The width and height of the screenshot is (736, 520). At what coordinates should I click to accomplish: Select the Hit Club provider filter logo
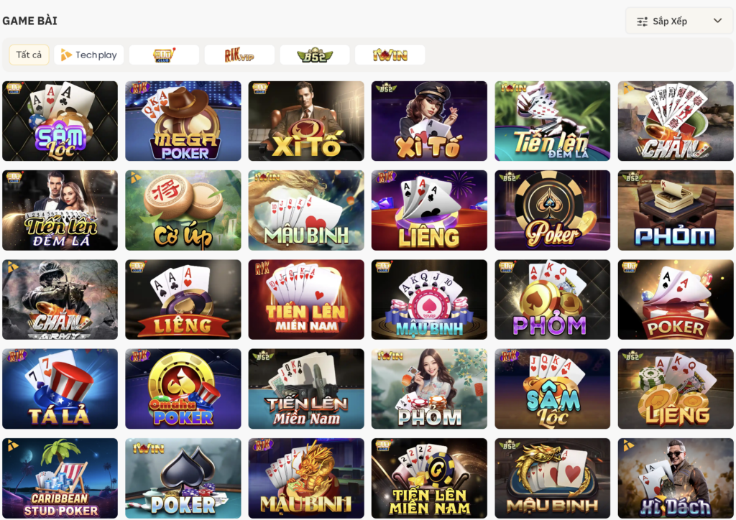coord(164,55)
